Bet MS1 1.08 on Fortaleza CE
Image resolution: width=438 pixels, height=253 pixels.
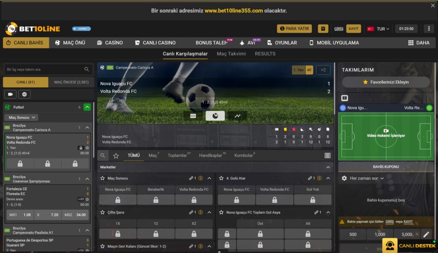point(20,215)
